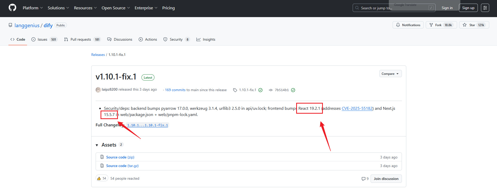Expand the Solutions menu
The image size is (497, 196).
[x=58, y=8]
